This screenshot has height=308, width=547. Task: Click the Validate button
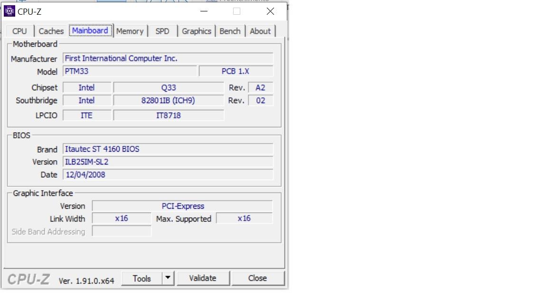[x=203, y=279]
